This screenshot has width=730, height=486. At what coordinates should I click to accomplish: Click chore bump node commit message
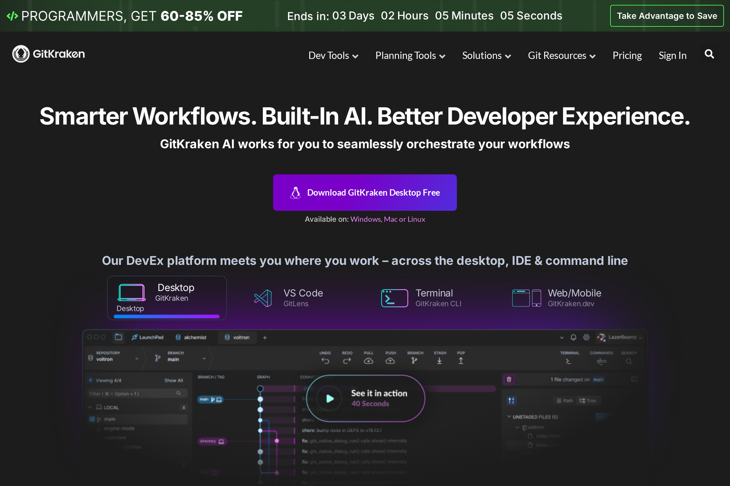tap(342, 430)
